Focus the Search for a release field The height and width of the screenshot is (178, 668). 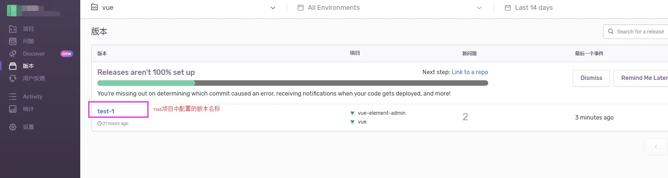point(640,32)
